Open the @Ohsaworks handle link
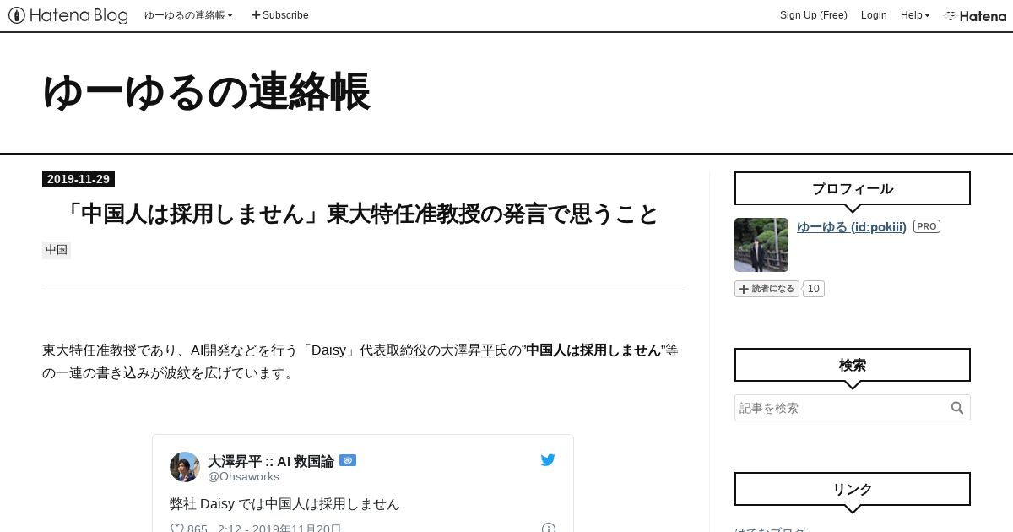The image size is (1013, 532). coord(243,477)
